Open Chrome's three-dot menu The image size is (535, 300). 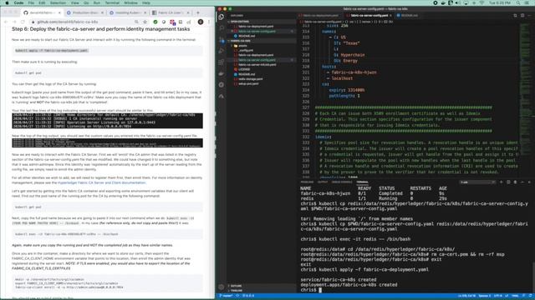tap(209, 22)
